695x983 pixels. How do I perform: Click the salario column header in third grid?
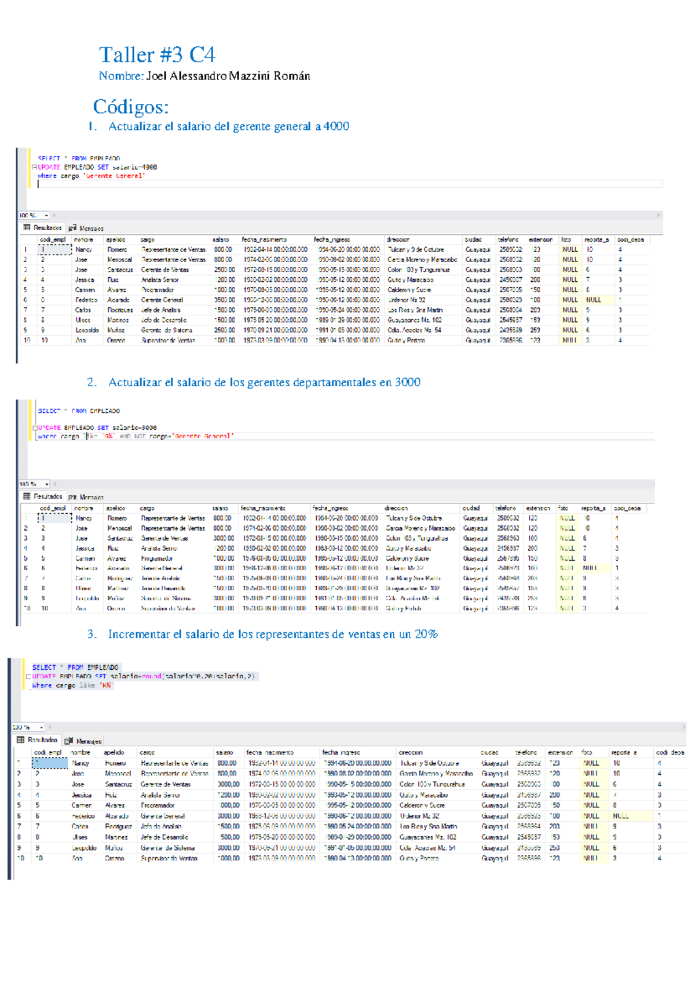224,752
